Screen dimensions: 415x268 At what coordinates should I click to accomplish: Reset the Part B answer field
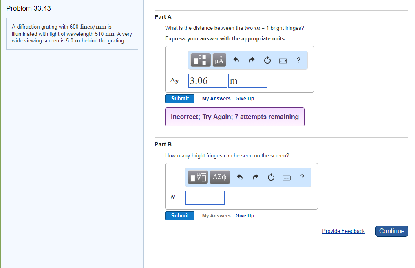point(271,177)
